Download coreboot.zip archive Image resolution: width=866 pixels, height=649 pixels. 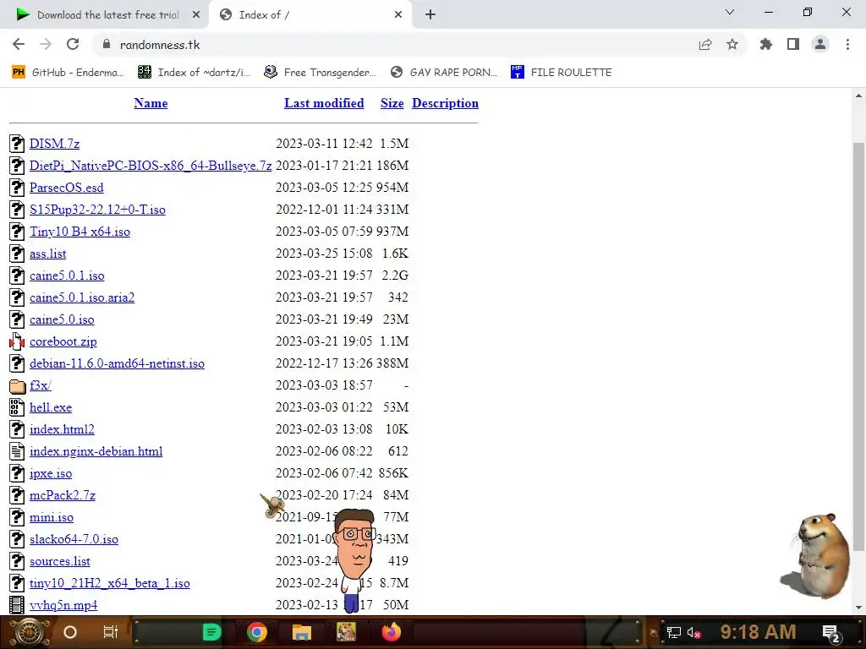(63, 341)
